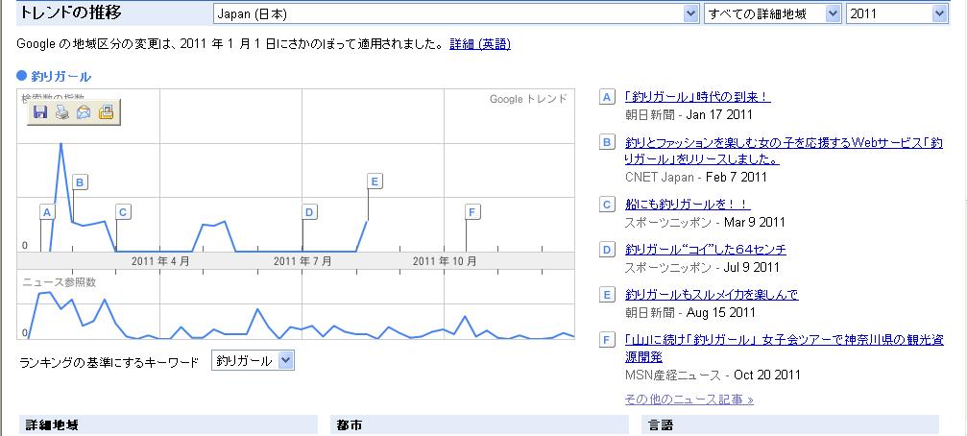Click chart flag marker D

[309, 212]
